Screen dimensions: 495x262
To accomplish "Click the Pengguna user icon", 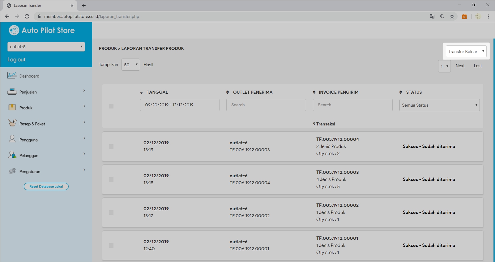I will pyautogui.click(x=12, y=139).
